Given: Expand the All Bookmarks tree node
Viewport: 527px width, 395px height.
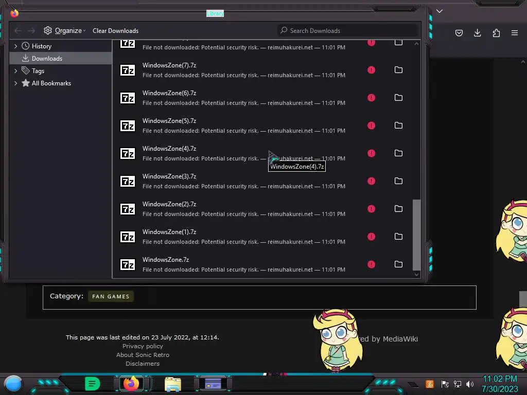Looking at the screenshot, I should [x=15, y=83].
